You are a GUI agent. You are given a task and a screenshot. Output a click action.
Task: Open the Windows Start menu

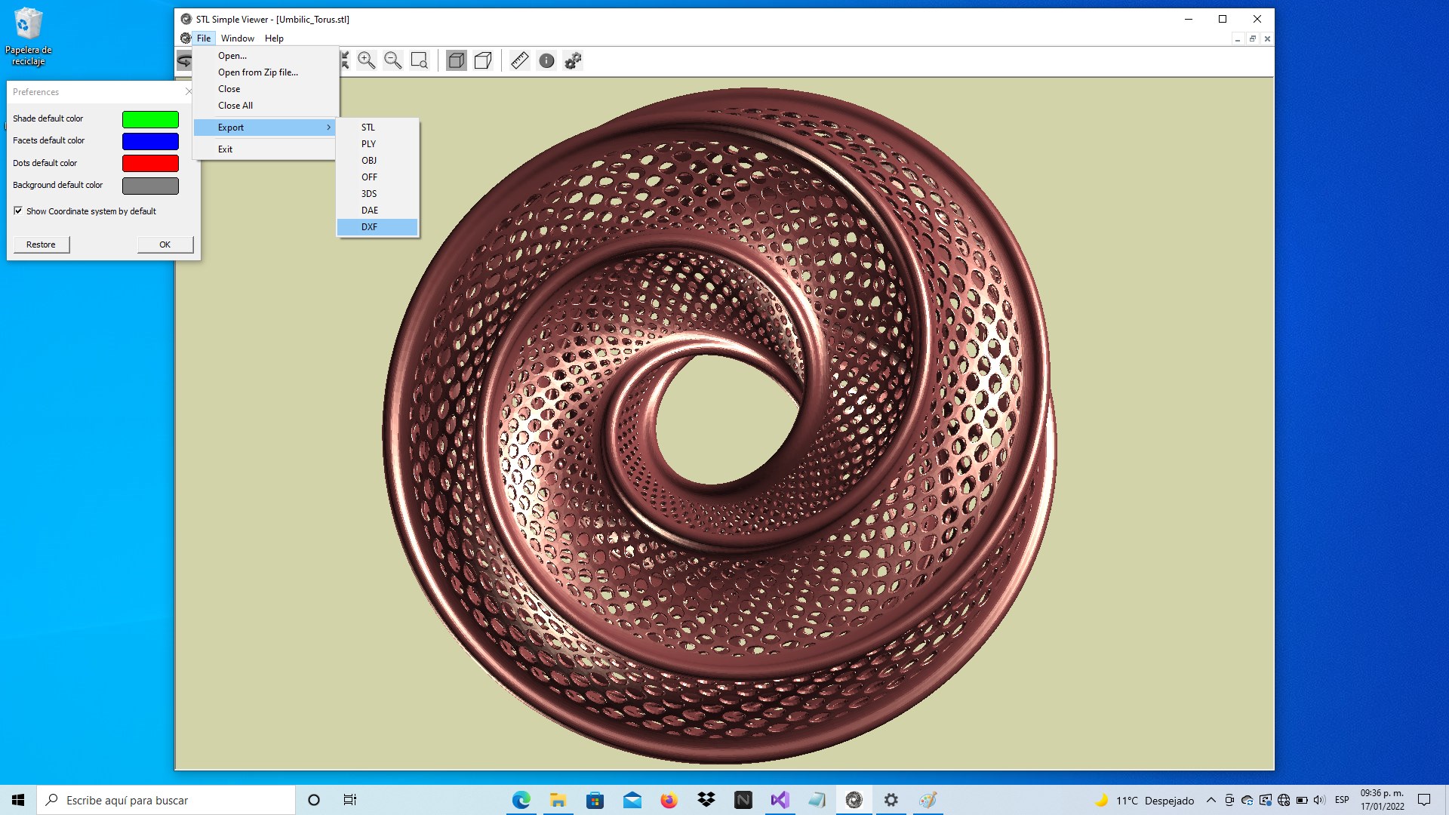coord(18,800)
